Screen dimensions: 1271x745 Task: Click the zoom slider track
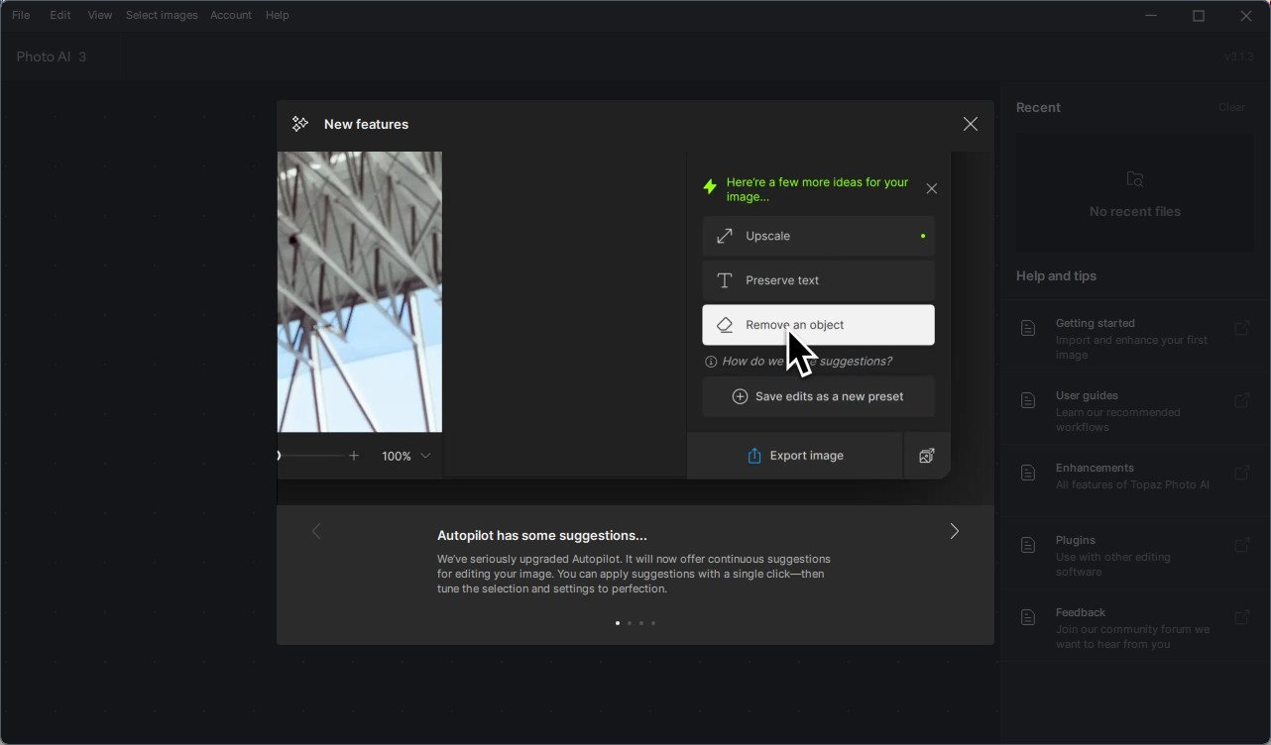coord(312,456)
